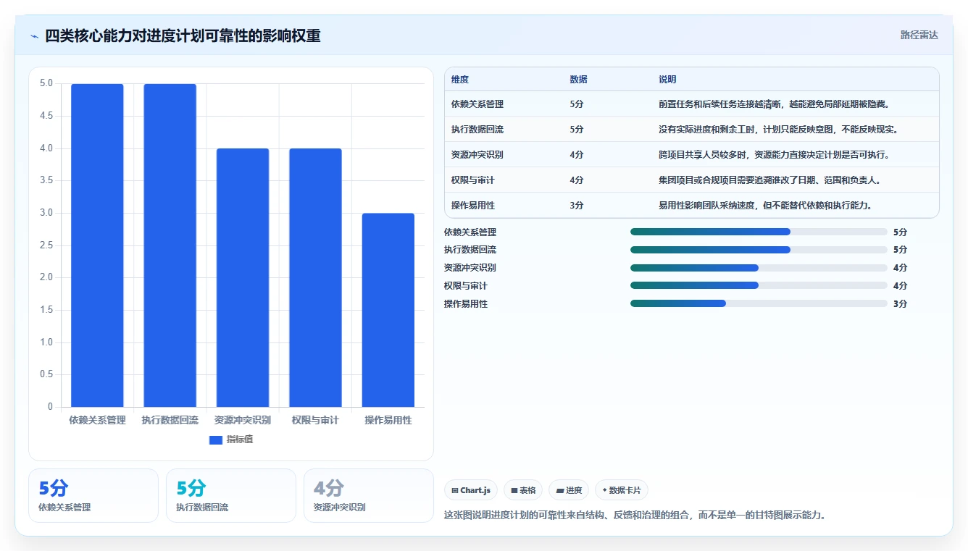The height and width of the screenshot is (551, 968).
Task: Click the 3分 value in the 操作易用性 table row
Action: [577, 205]
